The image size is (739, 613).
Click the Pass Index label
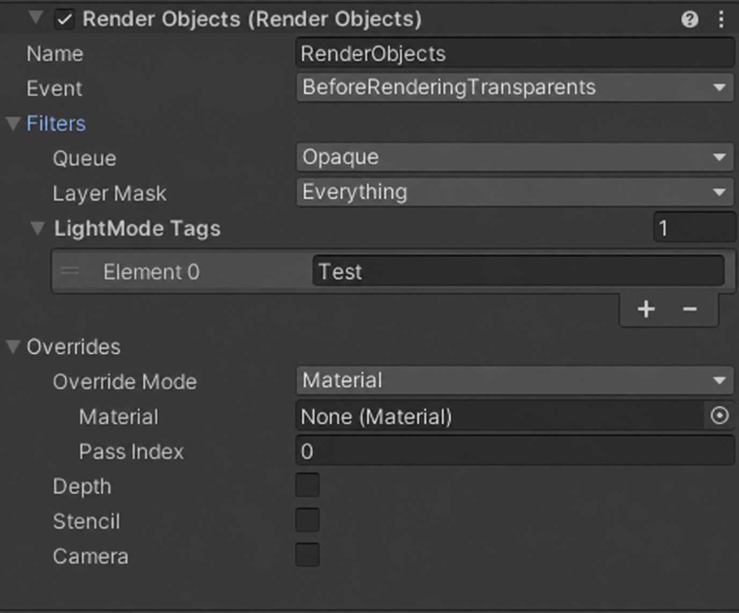pyautogui.click(x=131, y=451)
